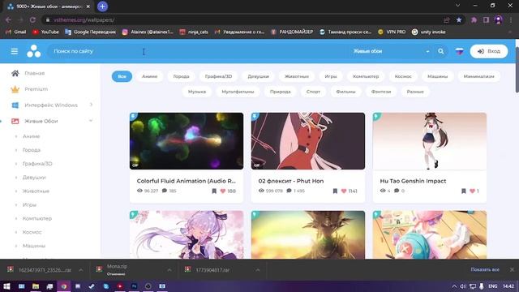Select the Аниме filter chip
The image size is (519, 292).
(149, 76)
